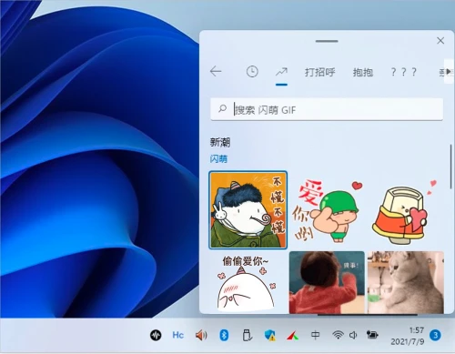The image size is (455, 354).
Task: Toggle the 中 input method indicator
Action: 316,335
